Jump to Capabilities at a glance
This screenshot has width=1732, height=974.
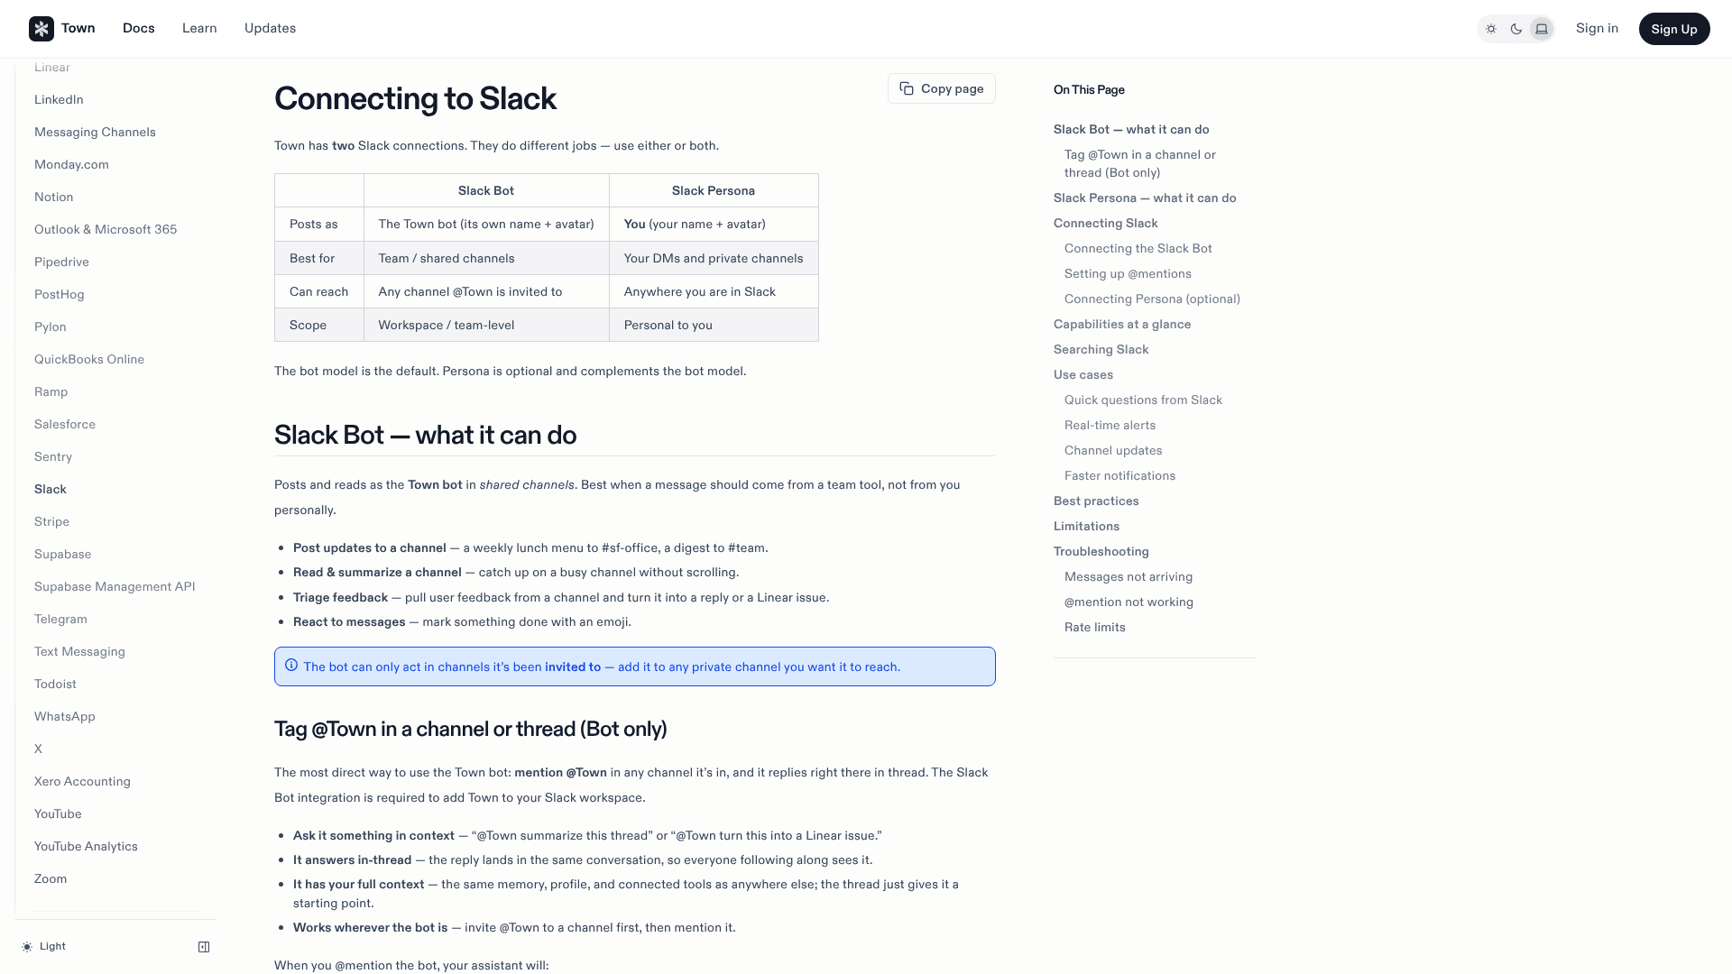(1122, 325)
